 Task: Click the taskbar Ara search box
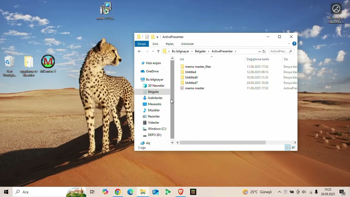pyautogui.click(x=49, y=192)
